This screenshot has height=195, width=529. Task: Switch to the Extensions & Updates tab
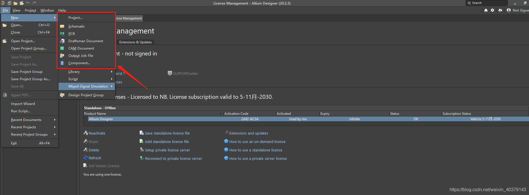tap(135, 42)
